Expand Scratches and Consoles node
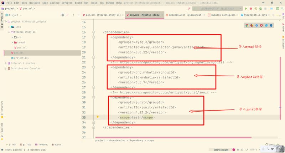Screen dimensions: 285x153 tap(6, 68)
